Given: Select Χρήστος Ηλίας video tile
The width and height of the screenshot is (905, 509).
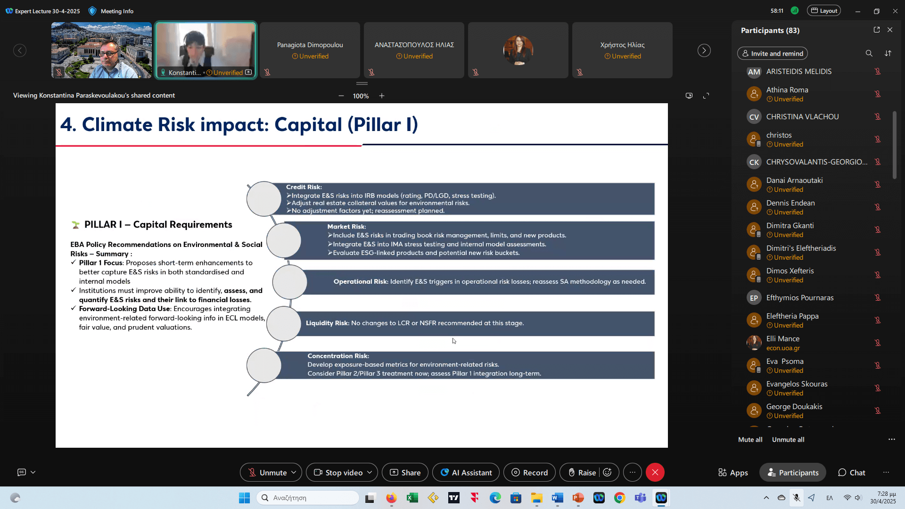Looking at the screenshot, I should click(x=623, y=50).
